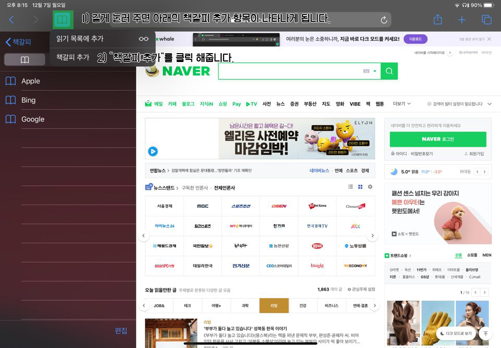Image resolution: width=501 pixels, height=348 pixels.
Task: Click the NAVER 로그인 button
Action: click(438, 139)
